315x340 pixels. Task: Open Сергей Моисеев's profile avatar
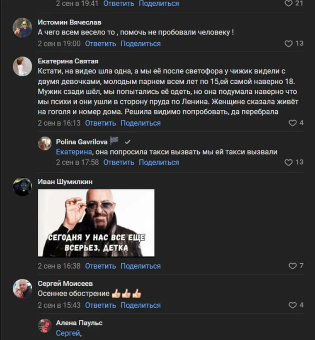click(22, 289)
